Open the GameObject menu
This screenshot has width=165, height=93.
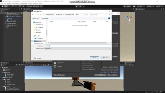tap(15, 4)
